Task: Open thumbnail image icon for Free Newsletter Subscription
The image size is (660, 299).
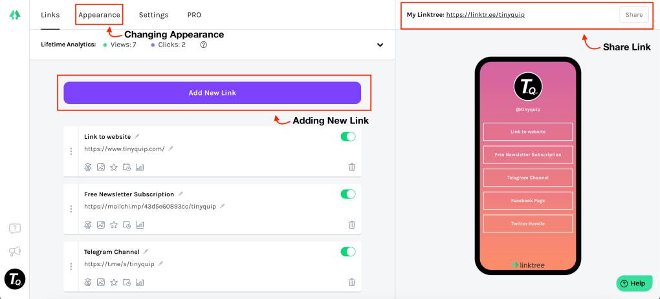Action: [101, 225]
